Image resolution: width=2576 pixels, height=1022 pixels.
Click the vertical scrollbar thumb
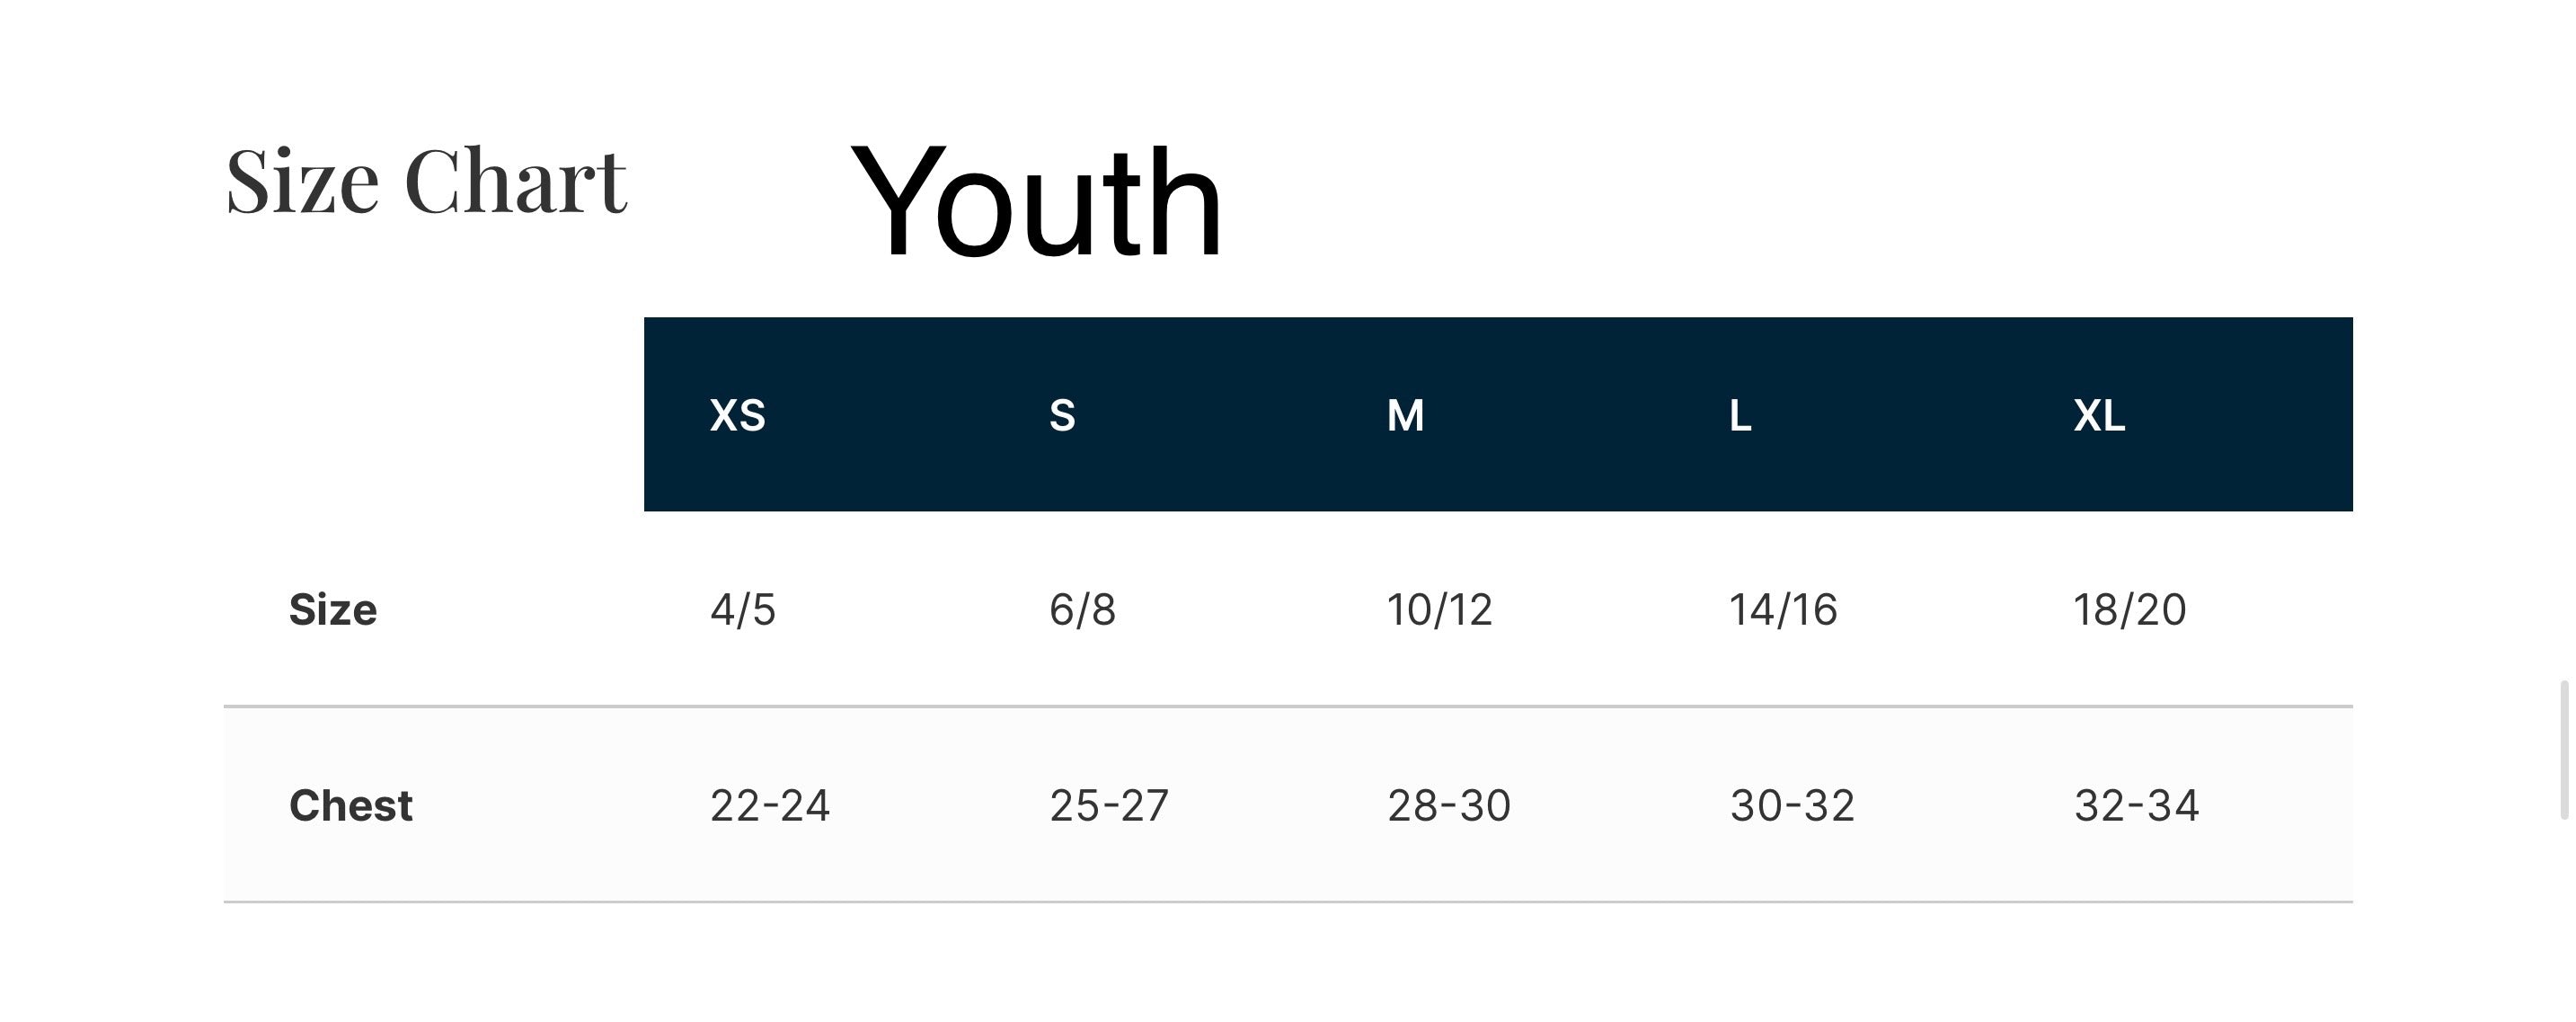click(2567, 750)
